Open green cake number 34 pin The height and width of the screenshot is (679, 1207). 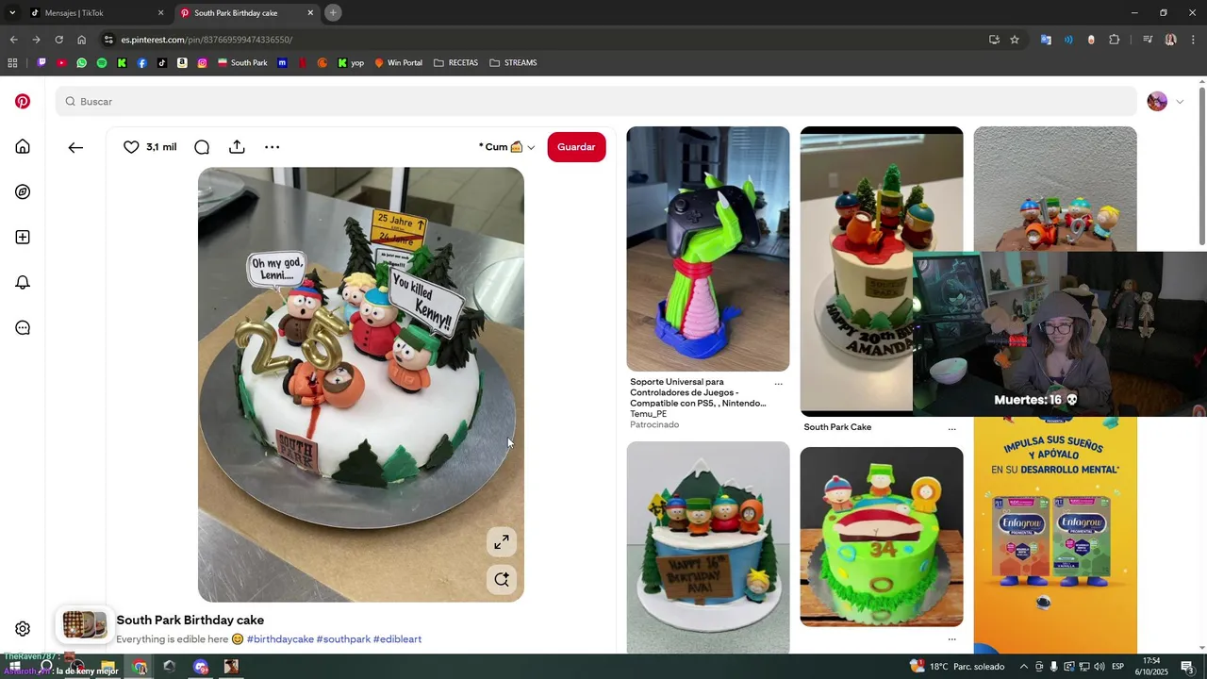[x=882, y=537]
